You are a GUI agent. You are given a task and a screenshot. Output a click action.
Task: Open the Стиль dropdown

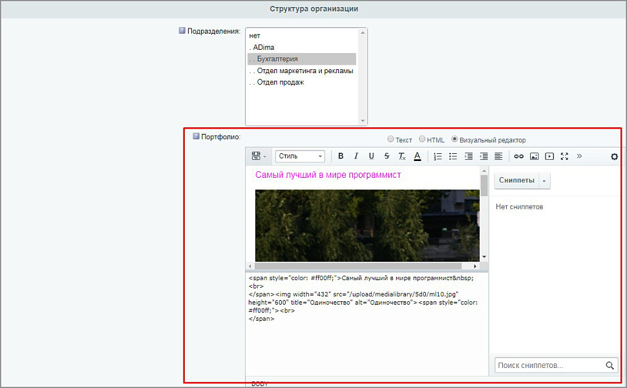(299, 156)
